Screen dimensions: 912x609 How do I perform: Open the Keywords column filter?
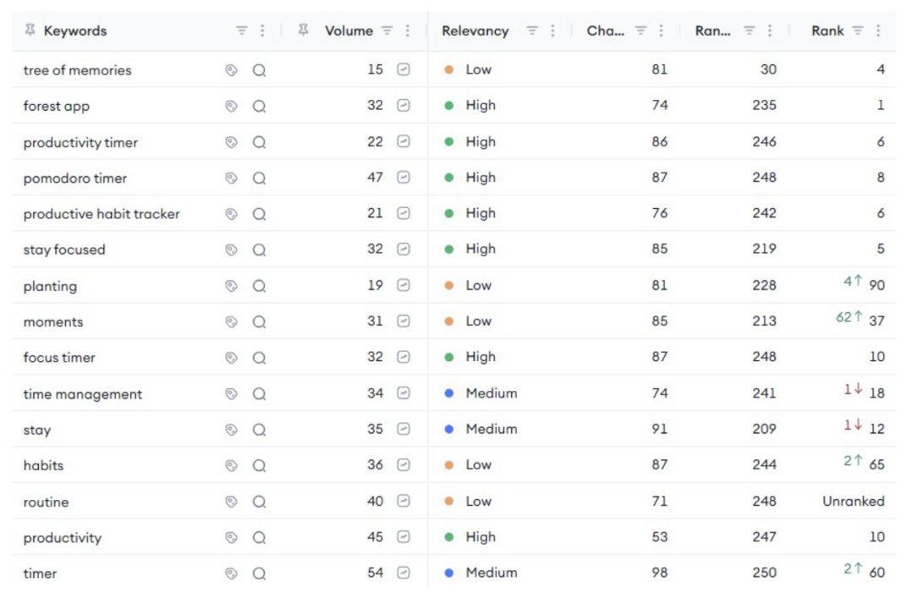pos(241,30)
